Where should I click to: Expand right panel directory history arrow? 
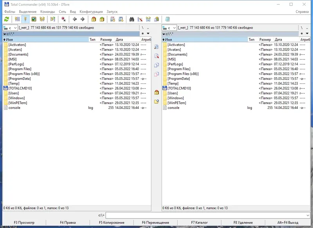[307, 34]
